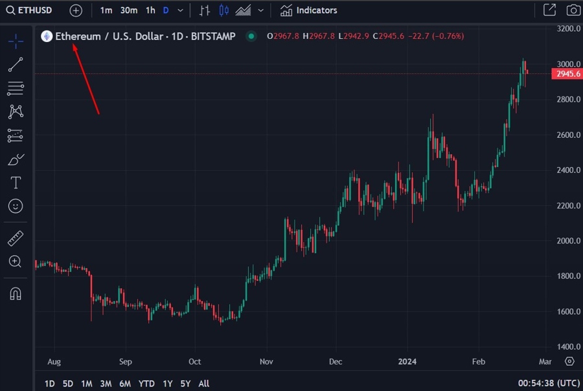This screenshot has width=583, height=391.
Task: Switch to the 30m timeframe
Action: 128,10
